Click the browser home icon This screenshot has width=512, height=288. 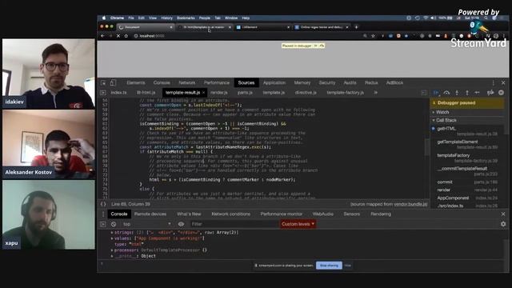pos(126,36)
